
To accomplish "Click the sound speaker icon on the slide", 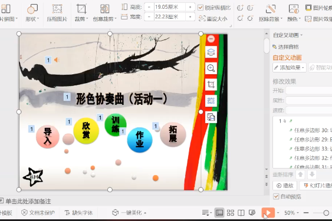I will click(57, 60).
